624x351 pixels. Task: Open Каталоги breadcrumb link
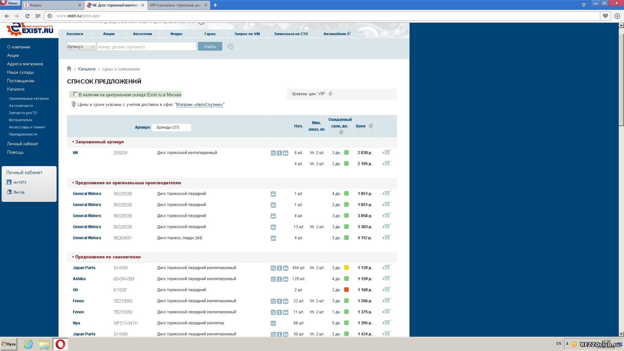point(87,69)
